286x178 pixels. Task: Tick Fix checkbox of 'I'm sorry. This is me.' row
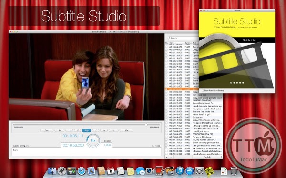[x=166, y=137]
